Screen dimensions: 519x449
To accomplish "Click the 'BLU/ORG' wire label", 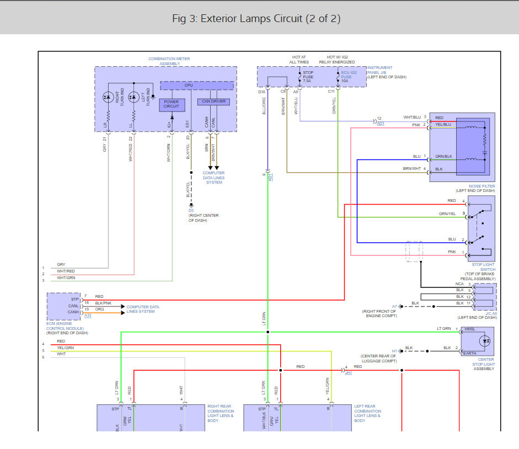I will coord(264,106).
